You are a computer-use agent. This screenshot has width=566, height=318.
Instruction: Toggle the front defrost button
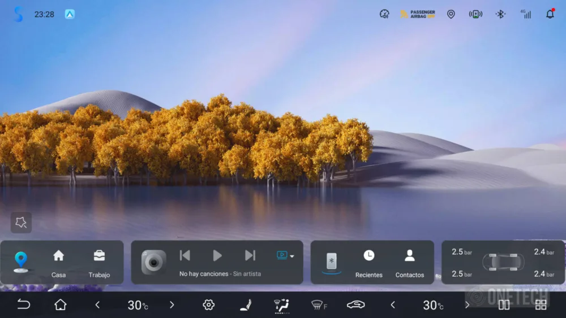[319, 305]
